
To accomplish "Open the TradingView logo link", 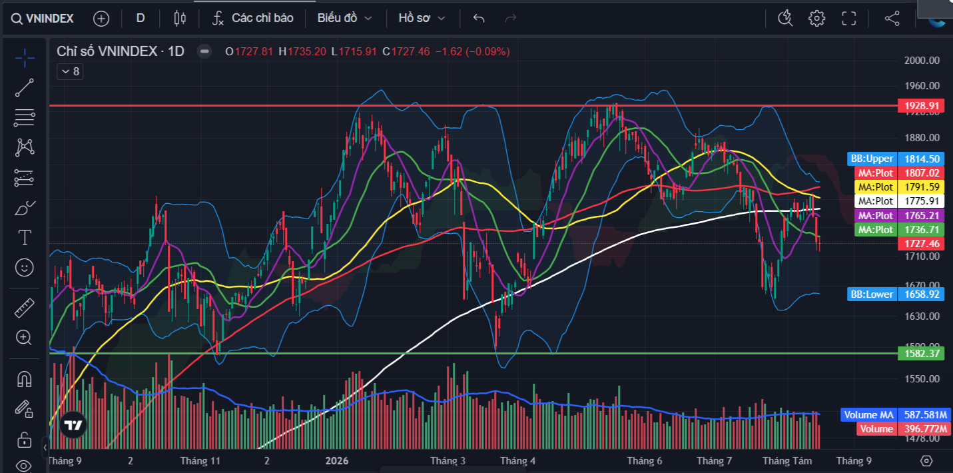I will coord(73,424).
